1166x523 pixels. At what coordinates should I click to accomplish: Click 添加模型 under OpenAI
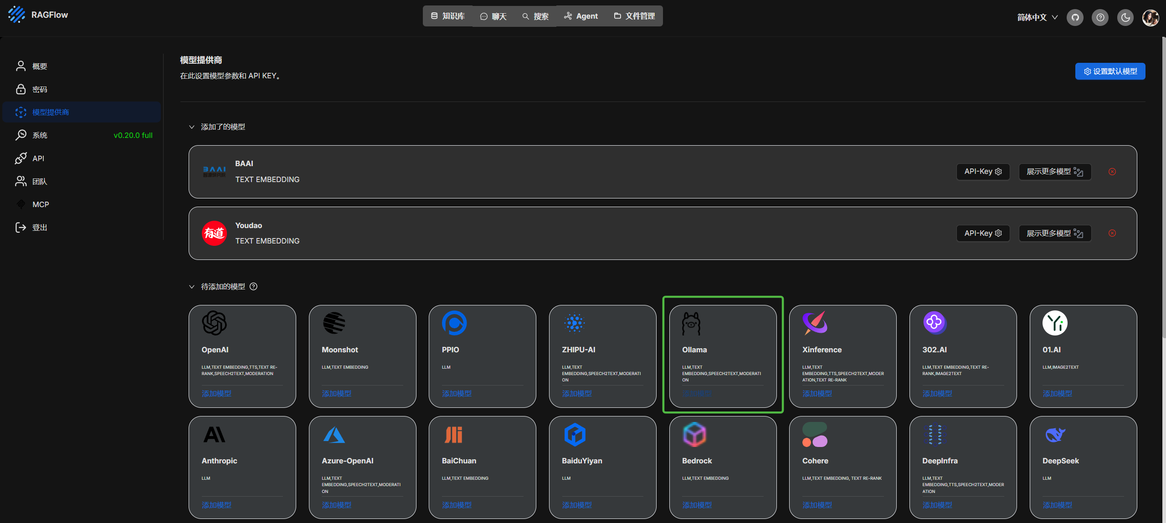pos(216,393)
